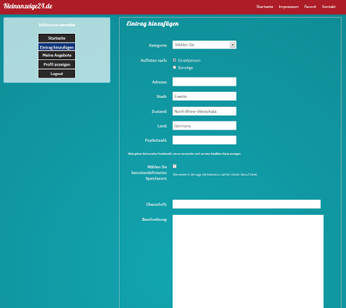Click the Land field showing Germany
Image resolution: width=346 pixels, height=308 pixels.
[x=204, y=126]
